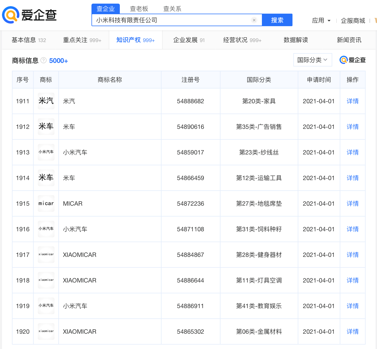Viewport: 377px width, 349px height.
Task: Click trademark name 米汽 in row 1911
Action: 69,101
